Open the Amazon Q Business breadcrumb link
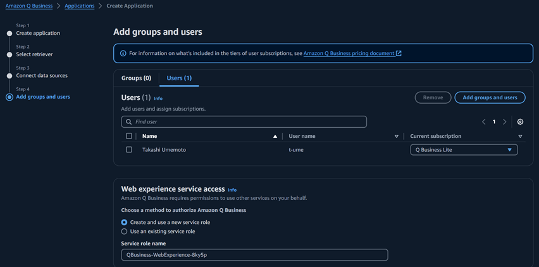 click(29, 6)
